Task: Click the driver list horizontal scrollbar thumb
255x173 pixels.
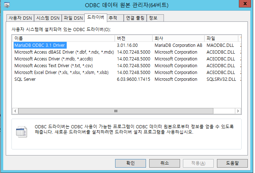Action: [115, 111]
